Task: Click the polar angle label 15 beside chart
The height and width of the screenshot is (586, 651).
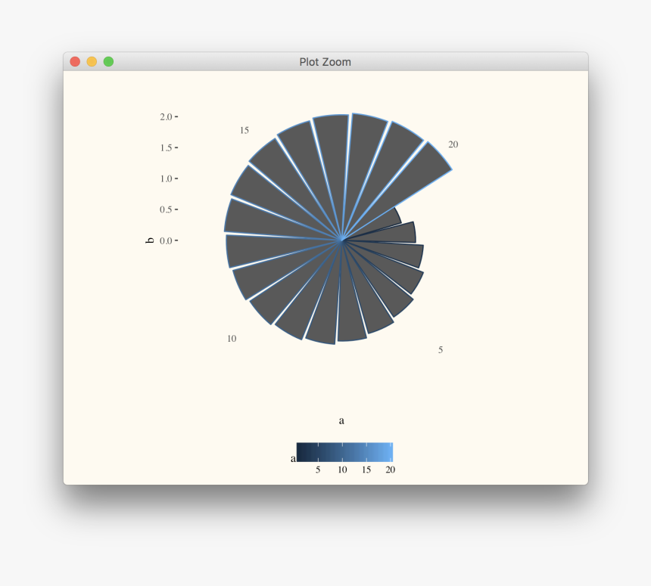Action: tap(245, 130)
